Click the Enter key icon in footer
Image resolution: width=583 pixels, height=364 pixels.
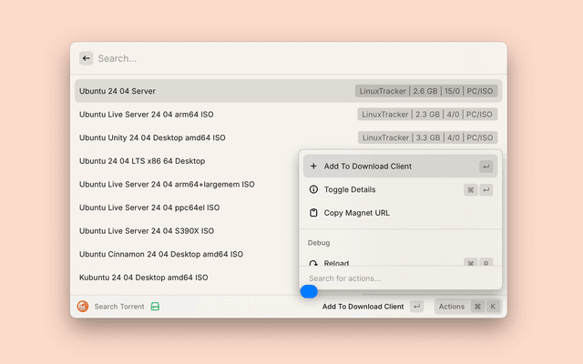pos(416,307)
